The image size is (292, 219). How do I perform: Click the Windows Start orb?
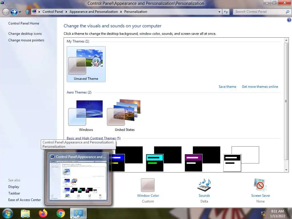coord(7,213)
